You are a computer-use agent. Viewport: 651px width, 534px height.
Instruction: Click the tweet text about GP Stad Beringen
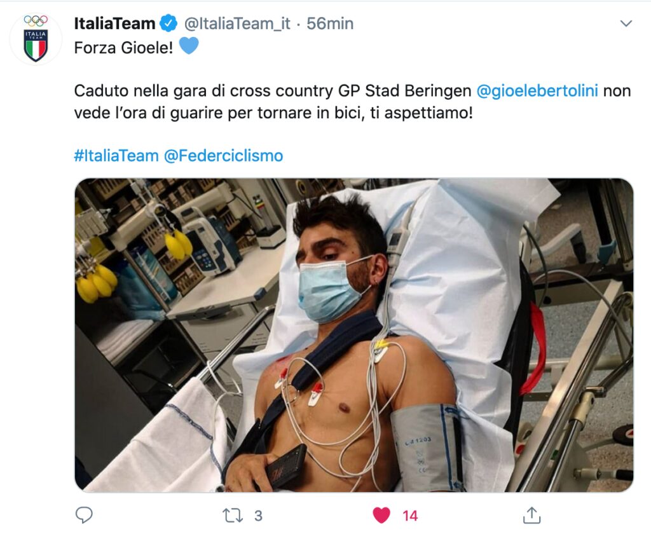click(x=352, y=101)
